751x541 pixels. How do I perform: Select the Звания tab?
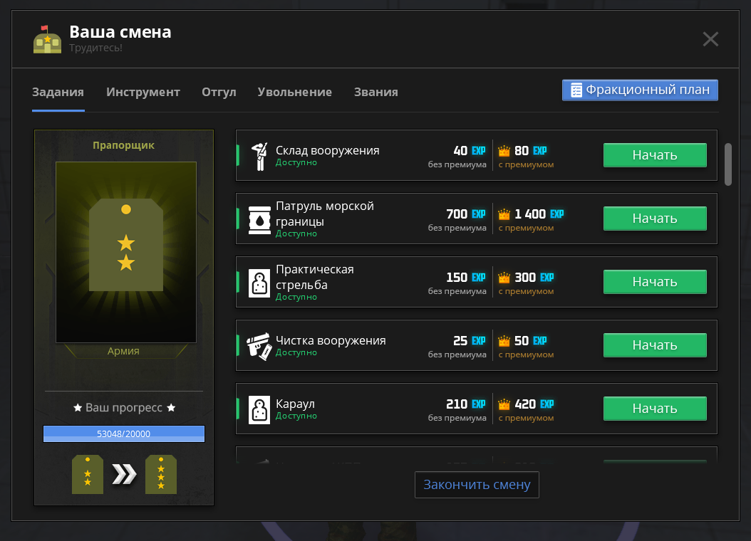pyautogui.click(x=376, y=92)
